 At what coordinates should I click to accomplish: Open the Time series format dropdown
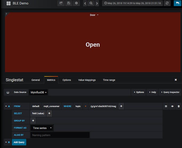(42, 128)
